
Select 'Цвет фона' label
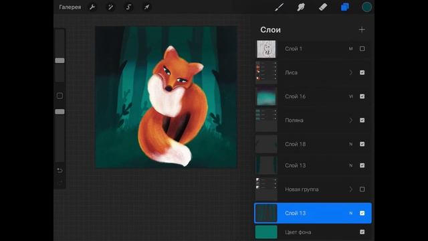[298, 232]
